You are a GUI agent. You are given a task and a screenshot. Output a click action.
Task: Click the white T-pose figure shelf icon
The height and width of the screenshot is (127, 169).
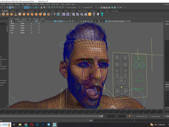point(94,14)
